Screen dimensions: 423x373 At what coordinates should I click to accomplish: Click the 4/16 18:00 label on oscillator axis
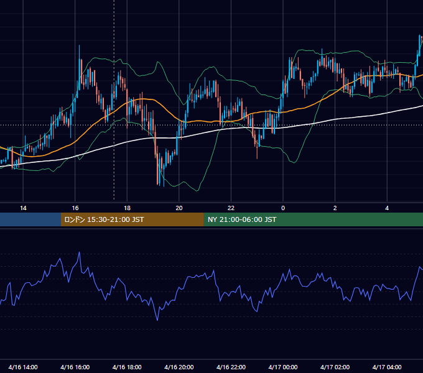pos(127,367)
